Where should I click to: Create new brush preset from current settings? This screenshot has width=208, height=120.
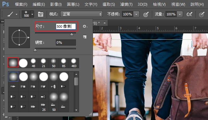point(85,37)
